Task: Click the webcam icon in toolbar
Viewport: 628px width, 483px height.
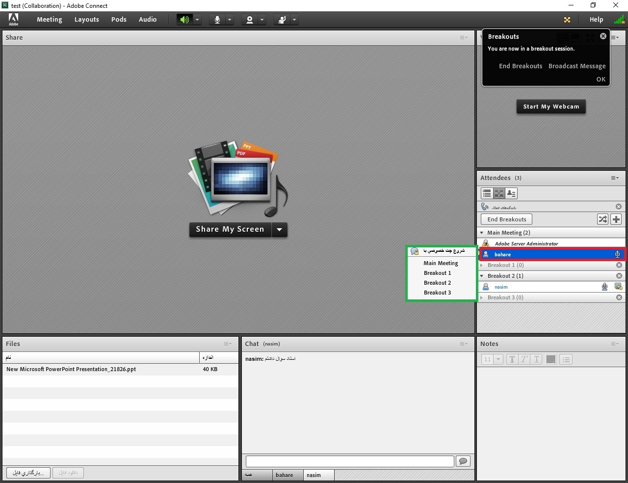Action: (250, 20)
